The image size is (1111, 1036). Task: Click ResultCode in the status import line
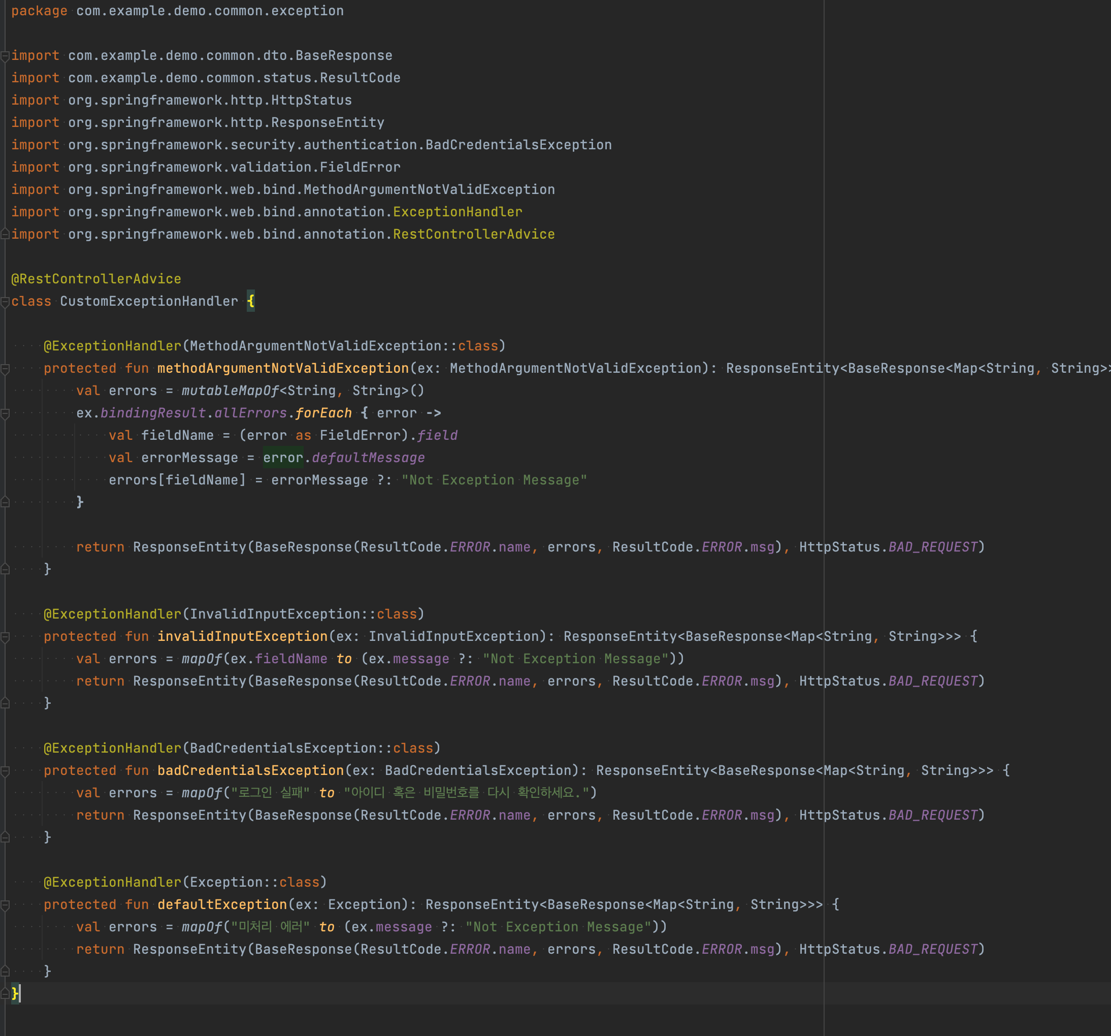(x=360, y=78)
